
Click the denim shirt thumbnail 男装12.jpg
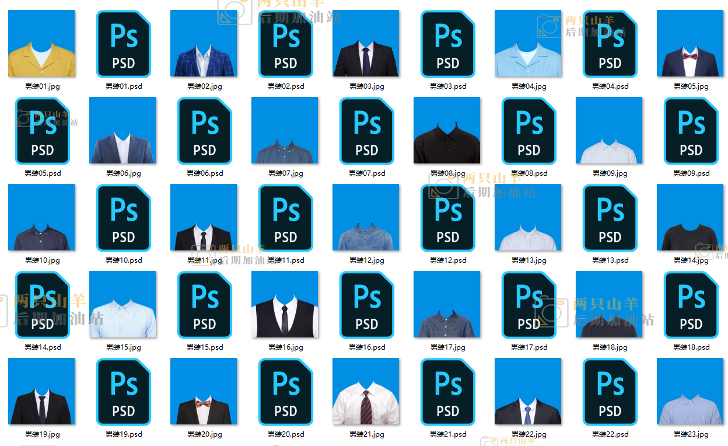tap(366, 218)
